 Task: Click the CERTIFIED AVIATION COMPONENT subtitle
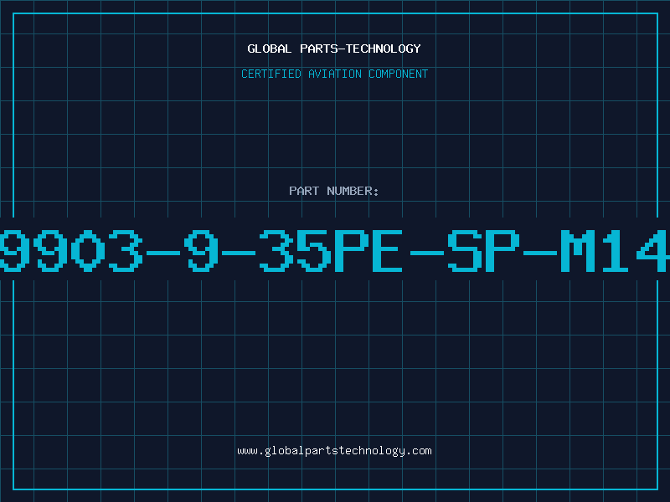334,74
